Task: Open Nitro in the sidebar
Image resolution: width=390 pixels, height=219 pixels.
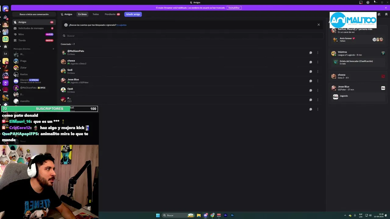Action: click(x=34, y=34)
